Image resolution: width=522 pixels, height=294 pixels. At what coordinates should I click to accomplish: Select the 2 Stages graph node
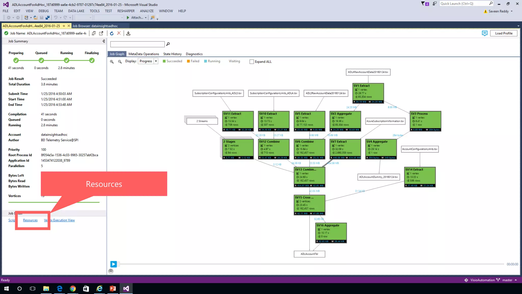click(238, 149)
